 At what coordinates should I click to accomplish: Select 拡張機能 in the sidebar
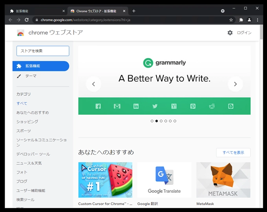(x=41, y=66)
